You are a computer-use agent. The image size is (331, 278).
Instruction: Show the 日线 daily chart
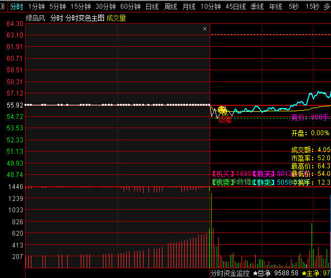click(152, 7)
